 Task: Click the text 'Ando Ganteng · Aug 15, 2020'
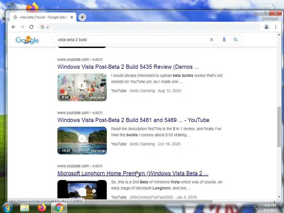[155, 91]
